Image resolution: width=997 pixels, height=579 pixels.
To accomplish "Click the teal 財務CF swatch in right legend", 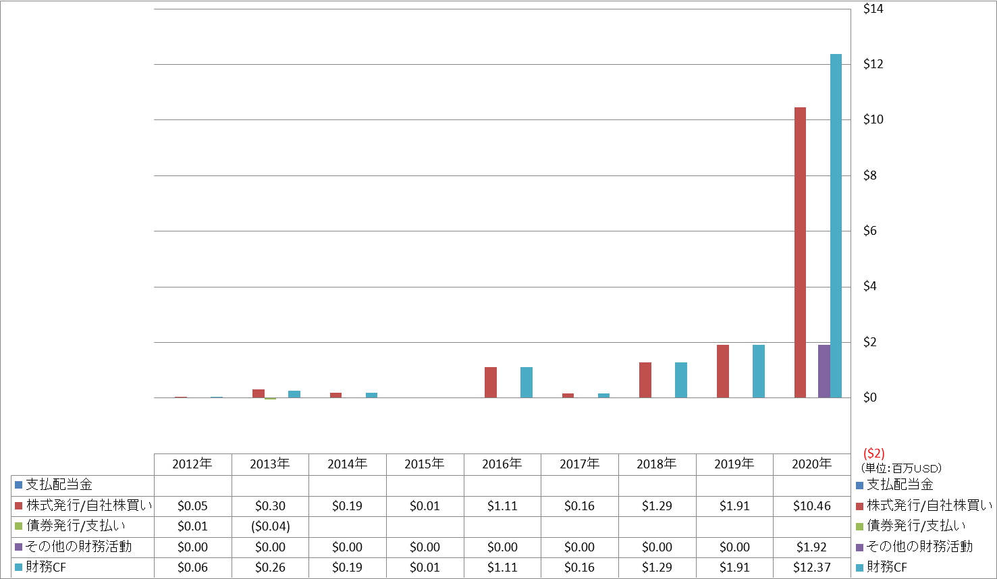I will pyautogui.click(x=859, y=567).
